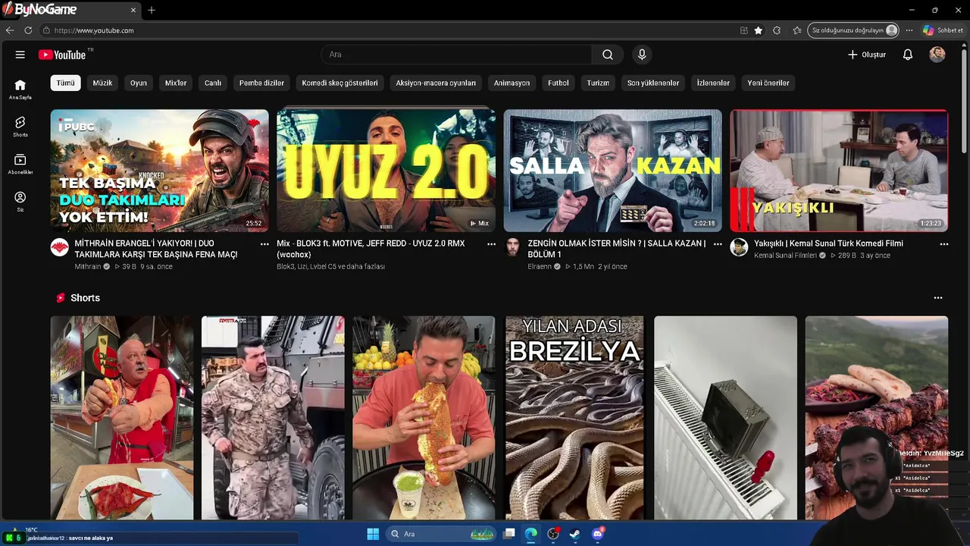Open Mix BLOK3 UYUZ 2.0 RMX title
This screenshot has height=546, width=970.
click(x=371, y=249)
